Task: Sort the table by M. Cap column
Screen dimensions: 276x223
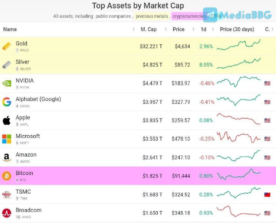Action: (148, 29)
